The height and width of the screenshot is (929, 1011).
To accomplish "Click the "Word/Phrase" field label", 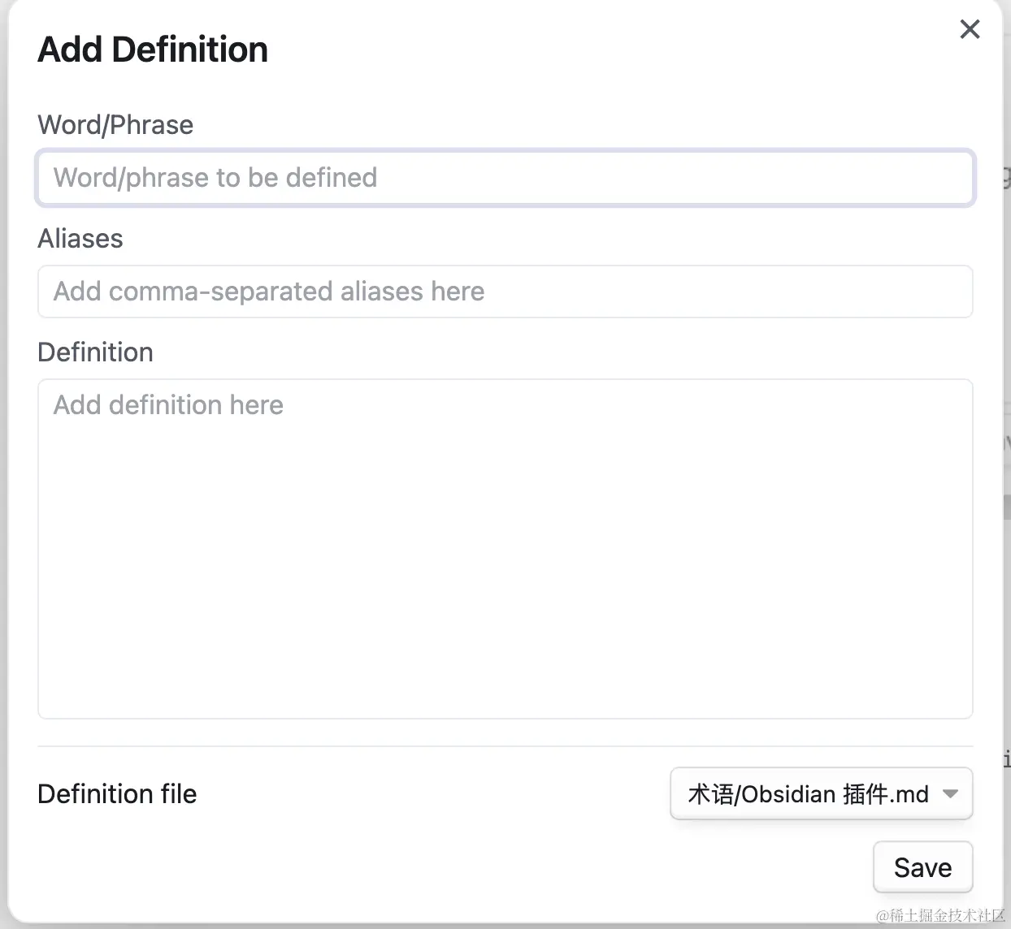I will (115, 125).
